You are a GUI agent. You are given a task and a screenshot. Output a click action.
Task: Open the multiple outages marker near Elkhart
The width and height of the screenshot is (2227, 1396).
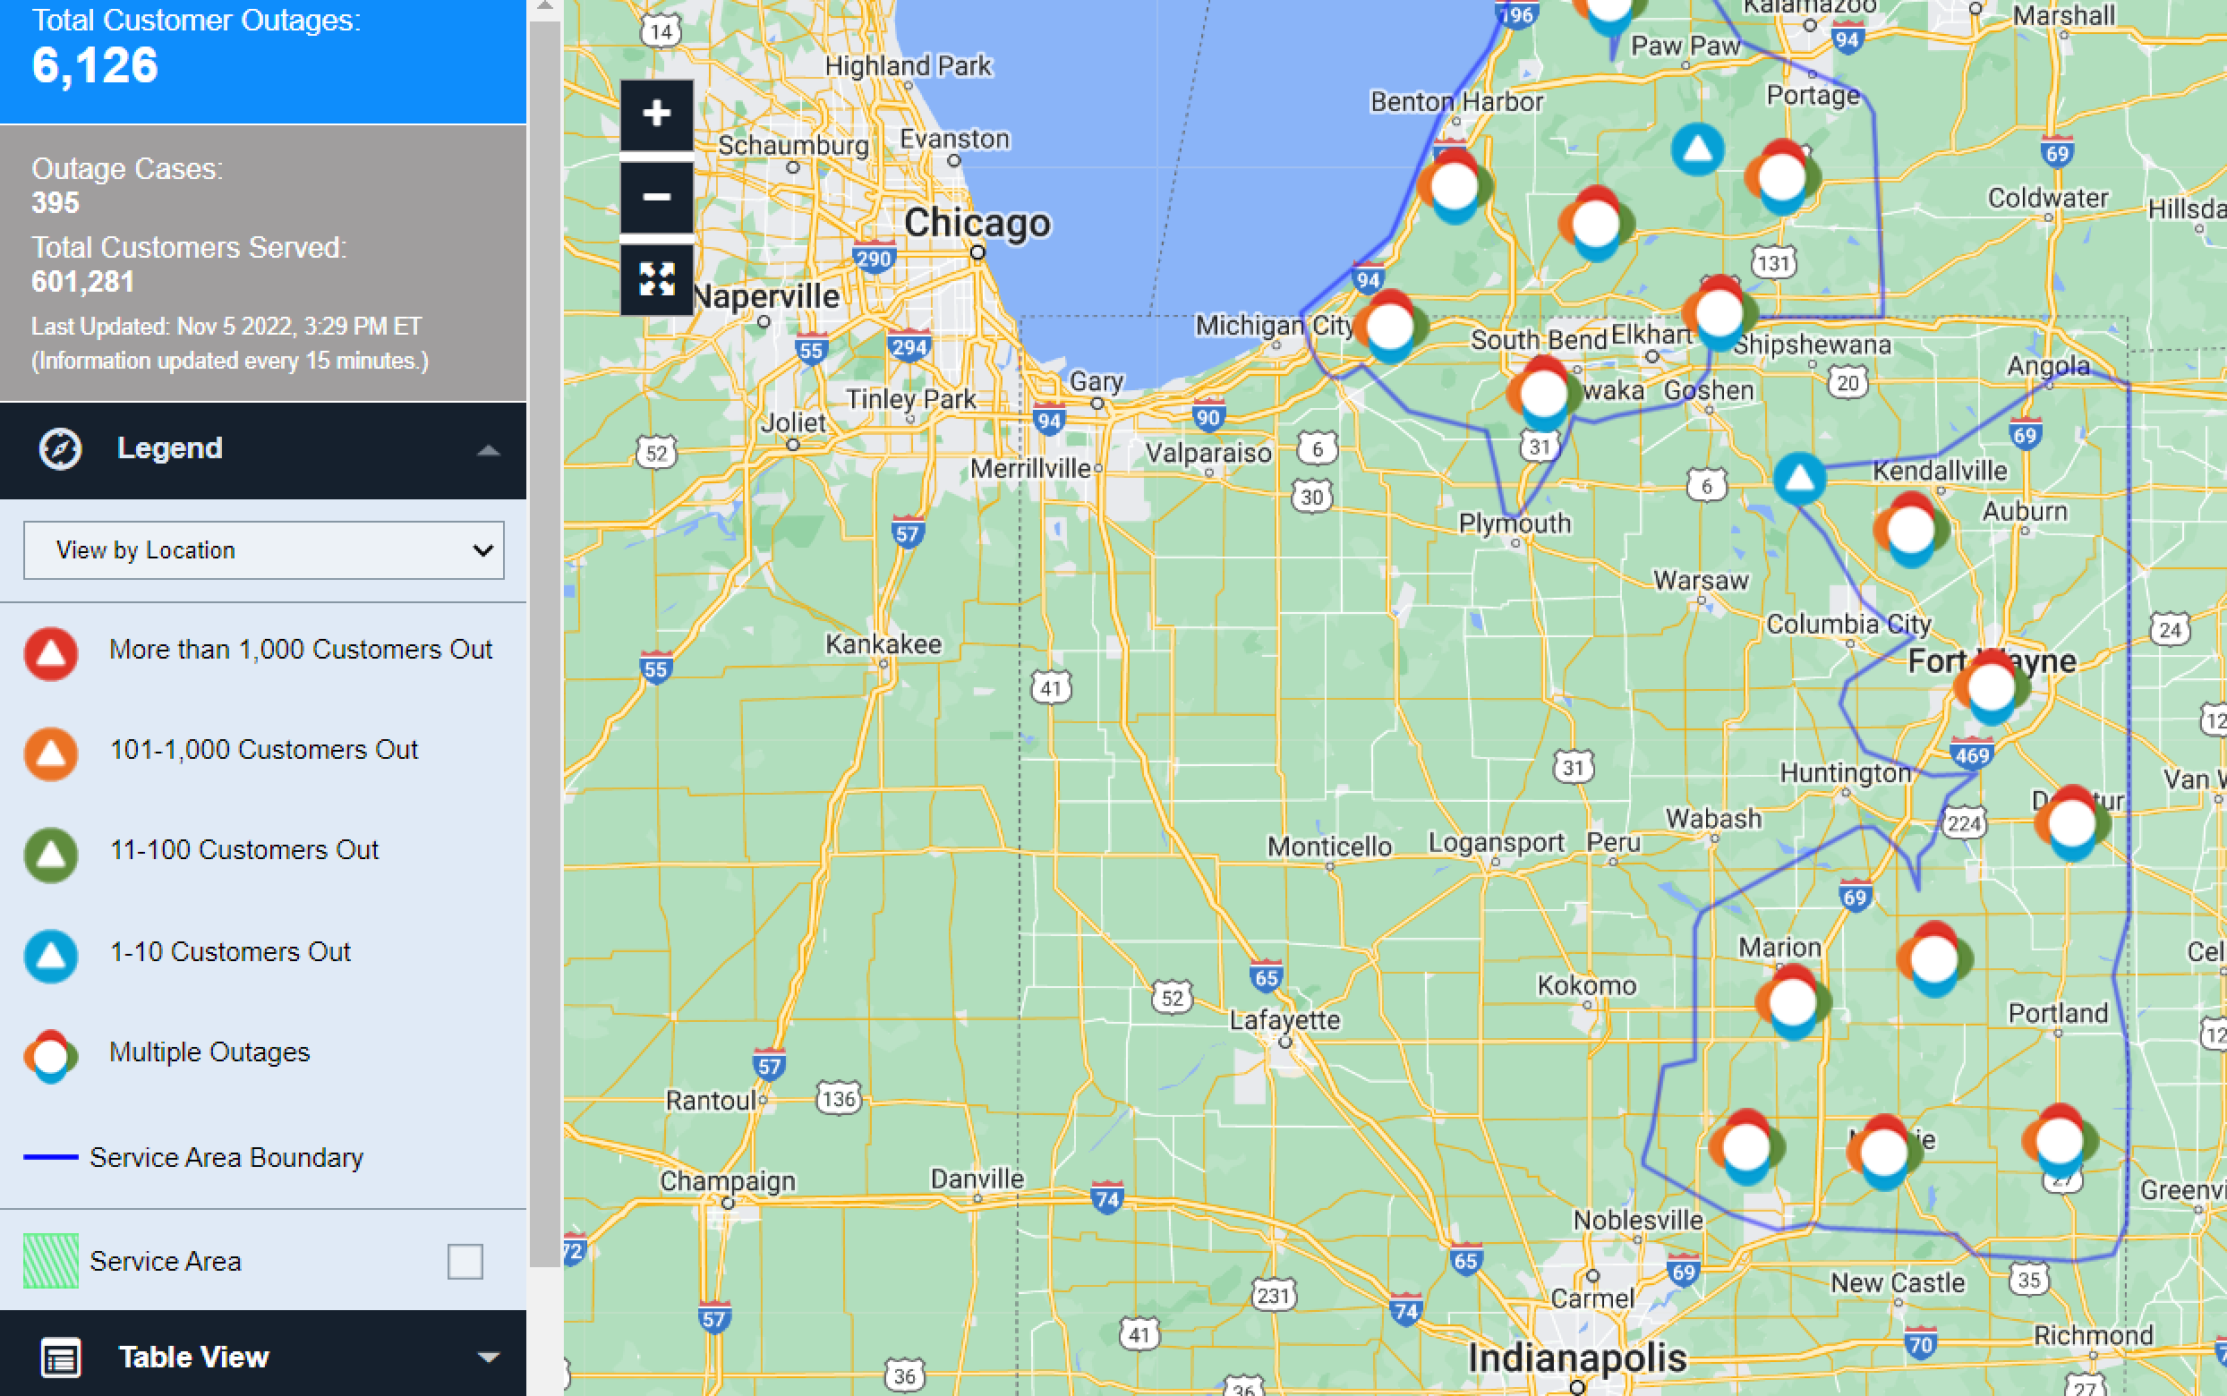(1719, 312)
